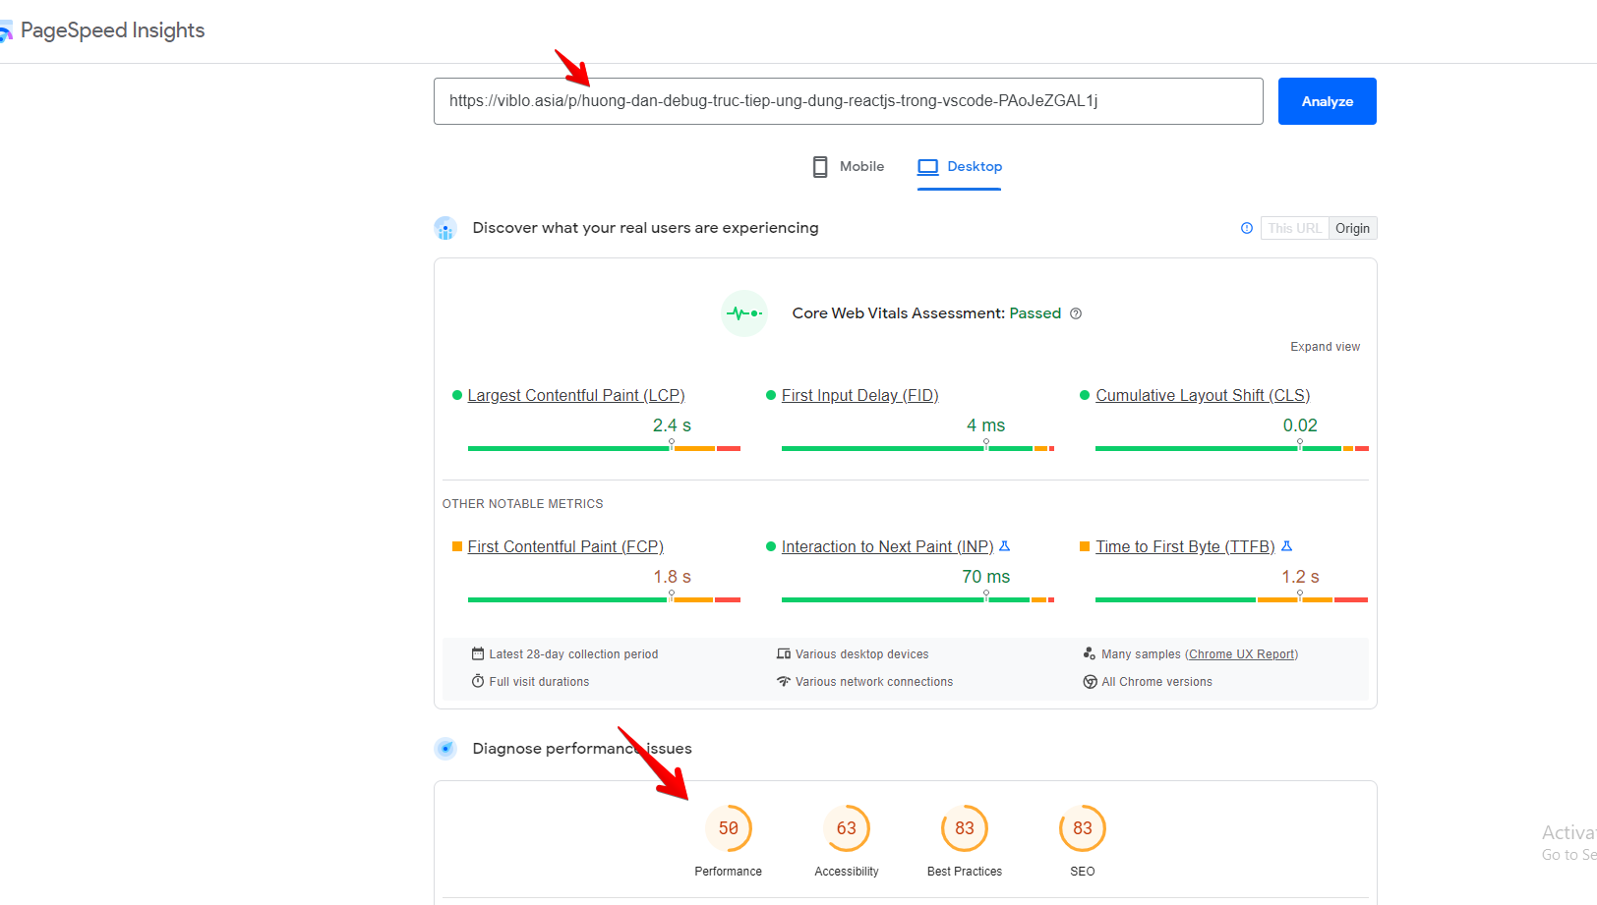This screenshot has width=1597, height=905.
Task: Click the Core Web Vitals pulse icon
Action: pyautogui.click(x=744, y=312)
